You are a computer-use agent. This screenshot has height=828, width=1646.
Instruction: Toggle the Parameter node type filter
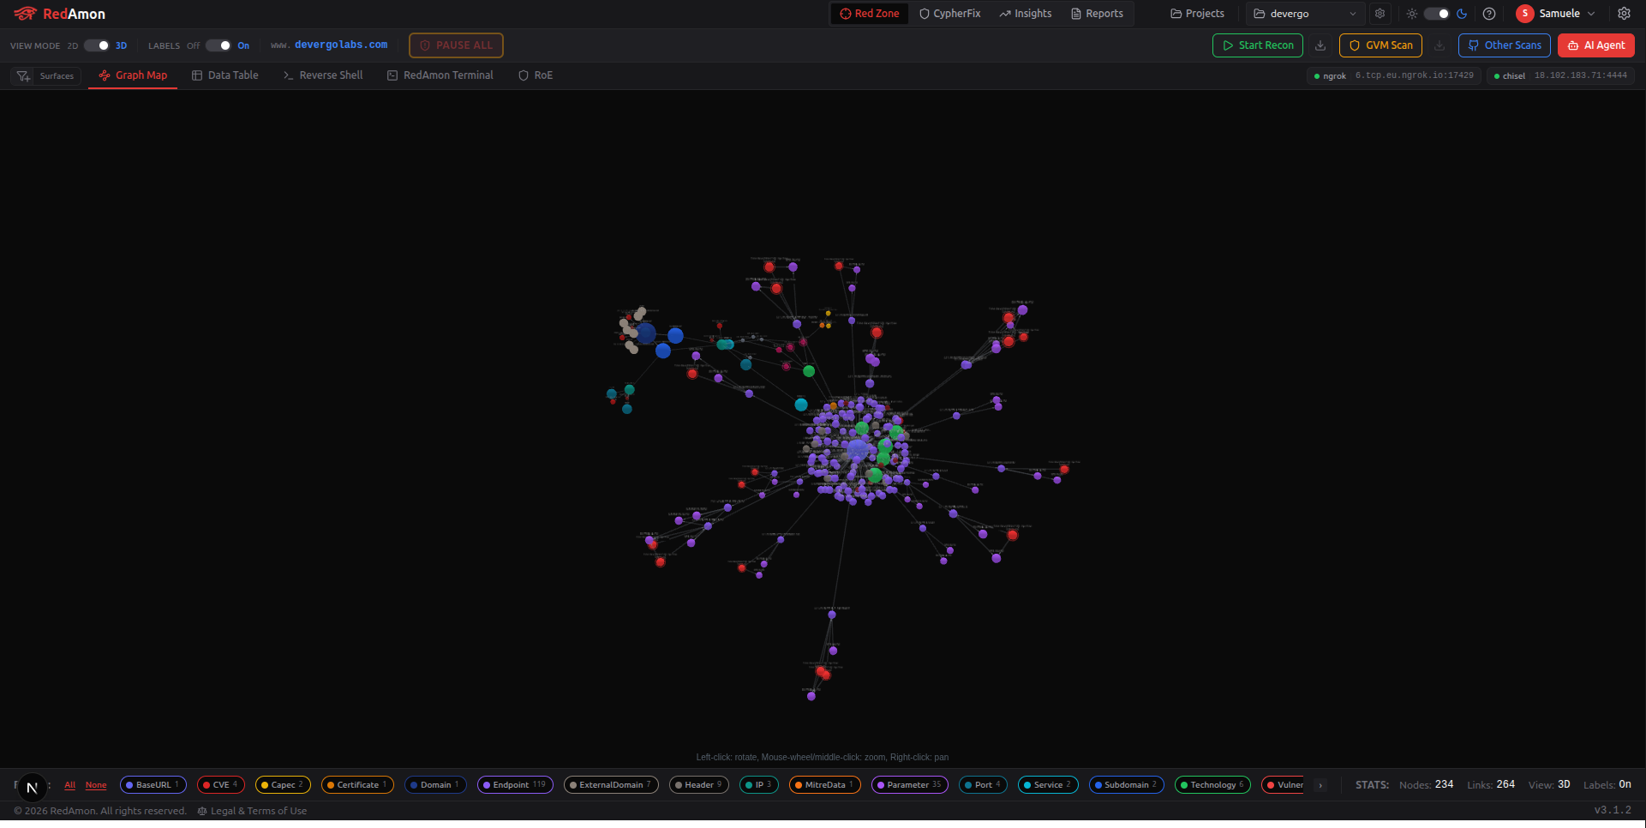tap(910, 785)
